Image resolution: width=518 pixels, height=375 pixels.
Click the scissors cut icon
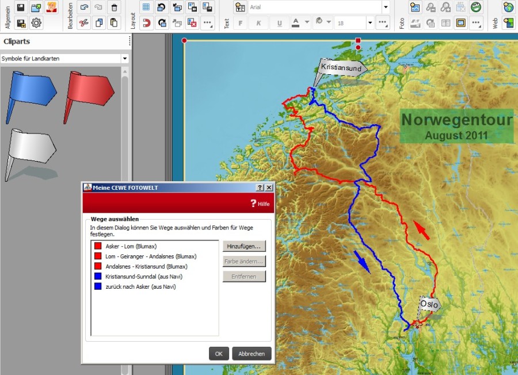tap(84, 23)
